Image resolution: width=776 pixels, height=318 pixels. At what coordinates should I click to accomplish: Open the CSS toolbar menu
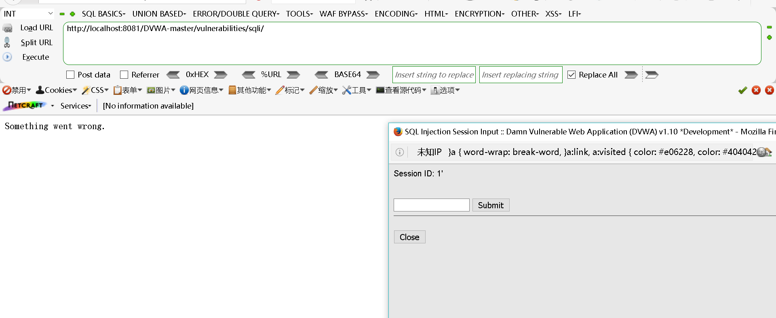[95, 90]
